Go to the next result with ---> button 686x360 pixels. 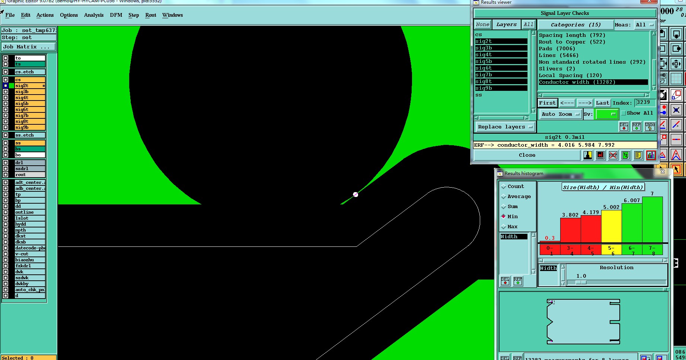coord(585,103)
